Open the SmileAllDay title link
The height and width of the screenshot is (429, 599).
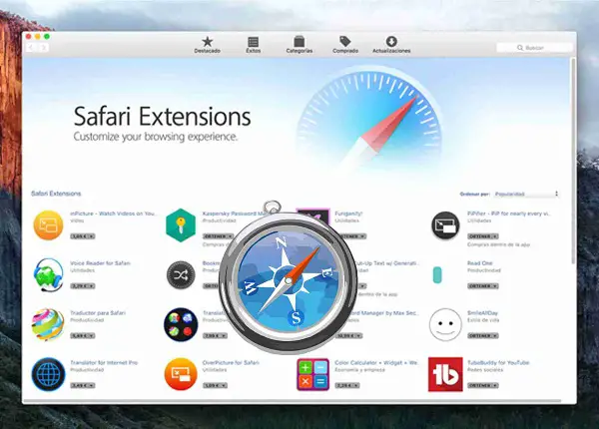tap(482, 312)
